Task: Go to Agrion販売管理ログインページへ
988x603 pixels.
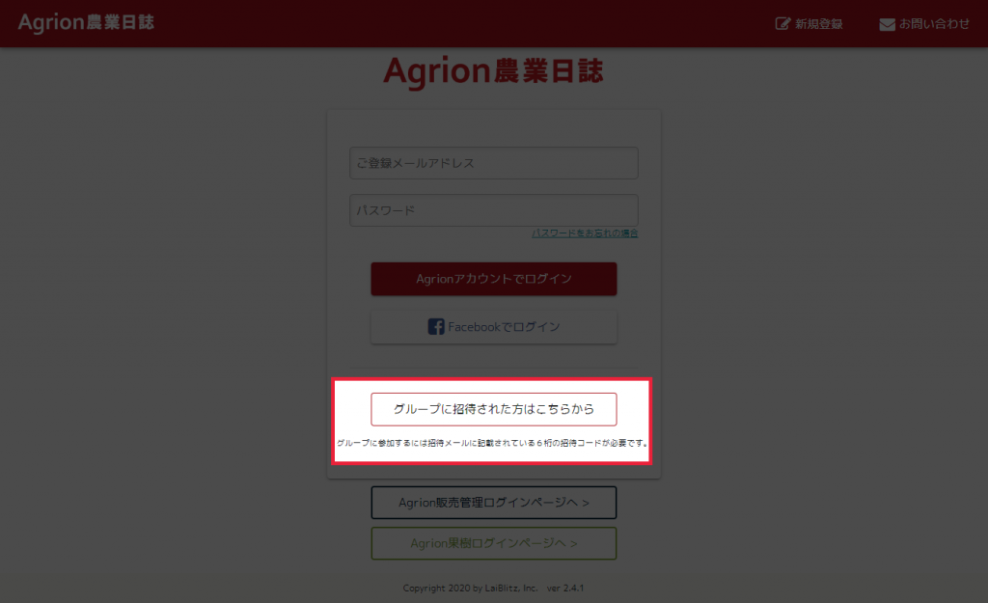Action: 494,503
